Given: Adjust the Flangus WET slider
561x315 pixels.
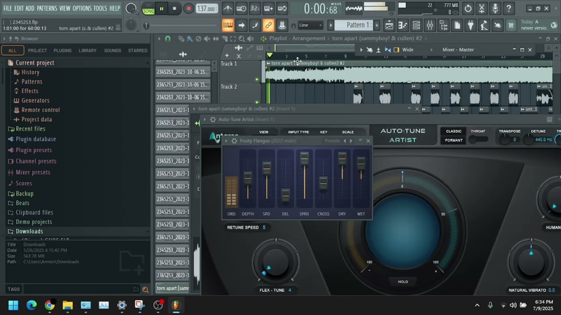Looking at the screenshot, I should pos(361,163).
